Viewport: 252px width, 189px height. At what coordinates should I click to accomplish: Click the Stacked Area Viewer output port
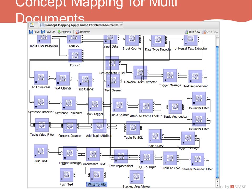(144, 177)
